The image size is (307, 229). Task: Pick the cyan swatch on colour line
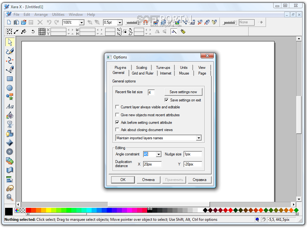[89, 210]
